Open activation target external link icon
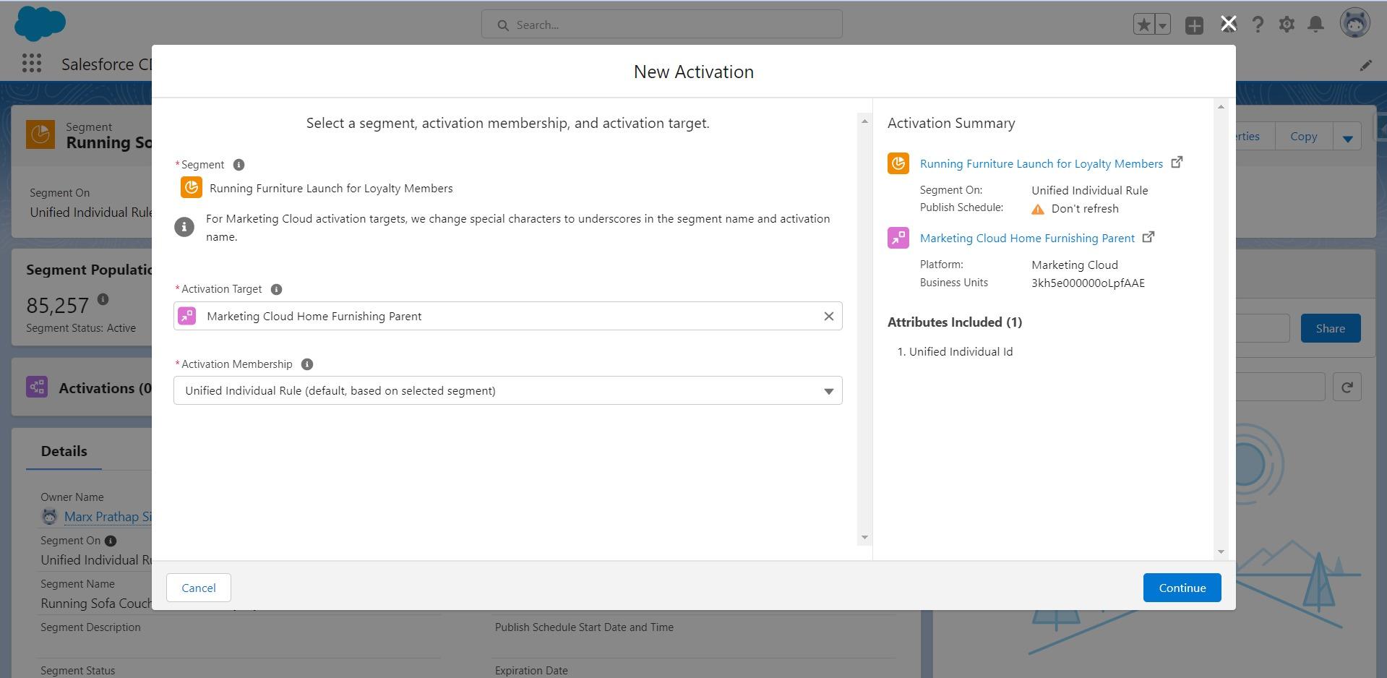Viewport: 1387px width, 678px height. coord(1148,237)
